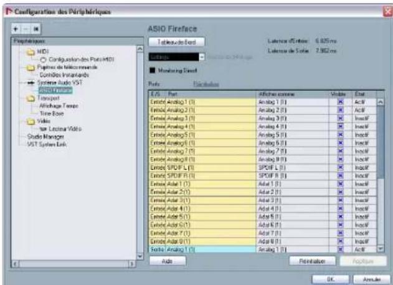
Task: Confirm with the OK button
Action: click(331, 279)
